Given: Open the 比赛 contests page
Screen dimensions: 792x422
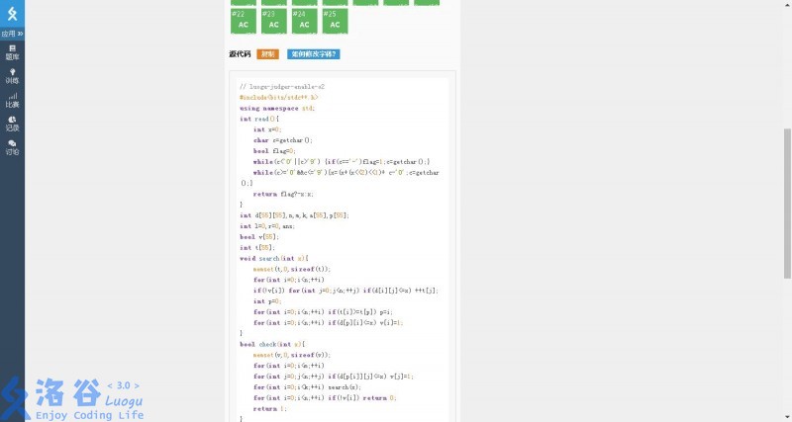Looking at the screenshot, I should [12, 100].
